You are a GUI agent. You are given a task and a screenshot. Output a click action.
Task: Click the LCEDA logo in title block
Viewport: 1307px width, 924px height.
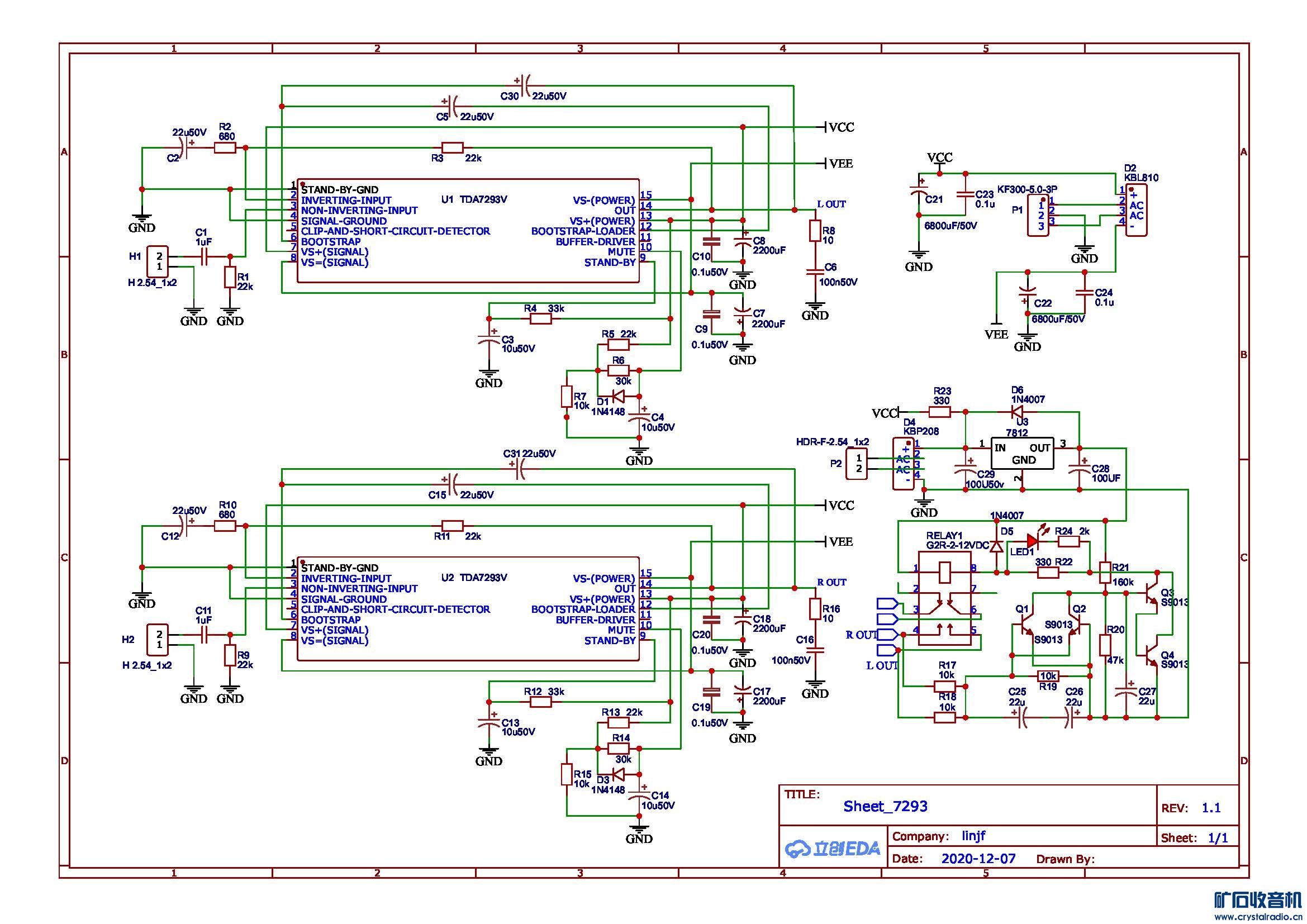[832, 850]
